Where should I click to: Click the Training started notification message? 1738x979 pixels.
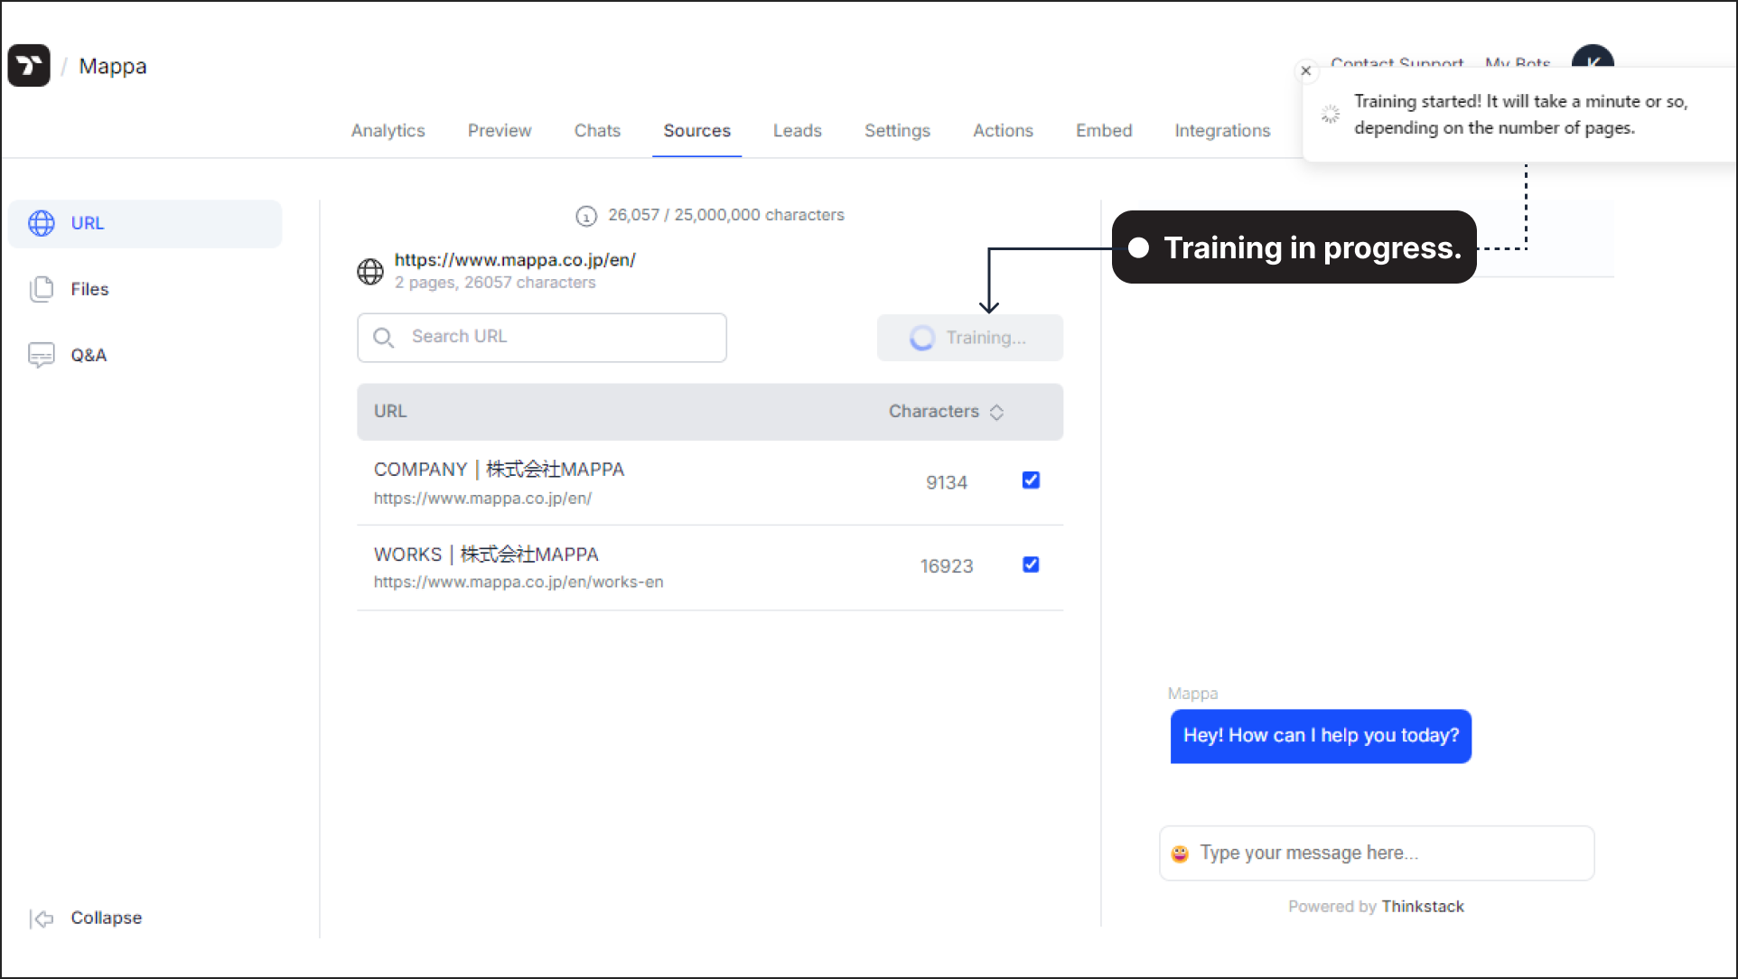(x=1520, y=115)
